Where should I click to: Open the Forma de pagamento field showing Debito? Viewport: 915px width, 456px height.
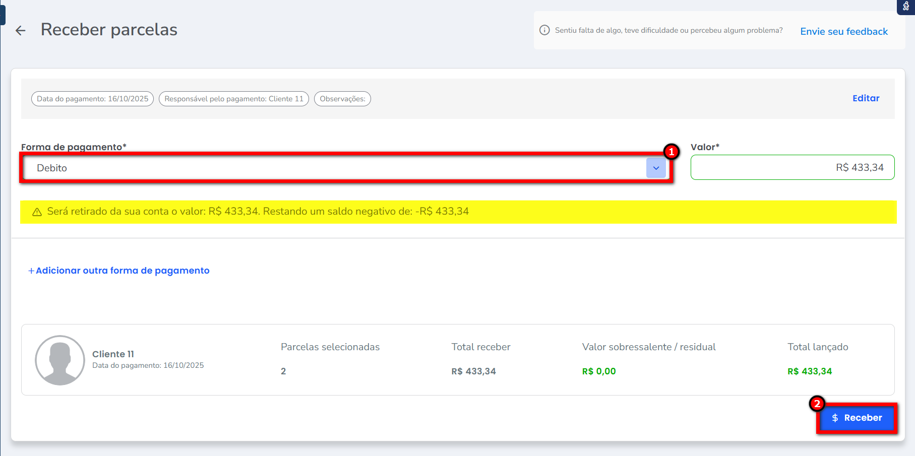pyautogui.click(x=333, y=168)
